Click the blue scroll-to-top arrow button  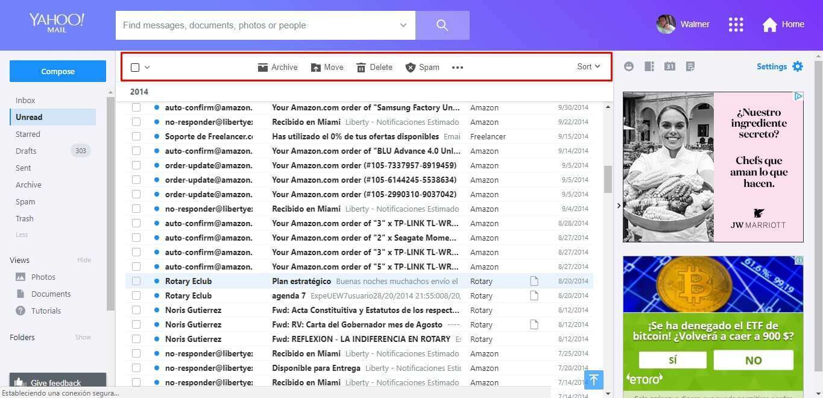pyautogui.click(x=593, y=379)
